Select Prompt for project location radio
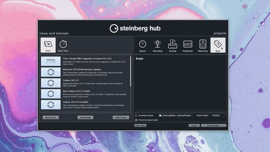The image size is (270, 152). 136,120
